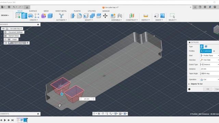Open the Extent Type Distance dropdown
The height and width of the screenshot is (123, 219).
click(209, 65)
